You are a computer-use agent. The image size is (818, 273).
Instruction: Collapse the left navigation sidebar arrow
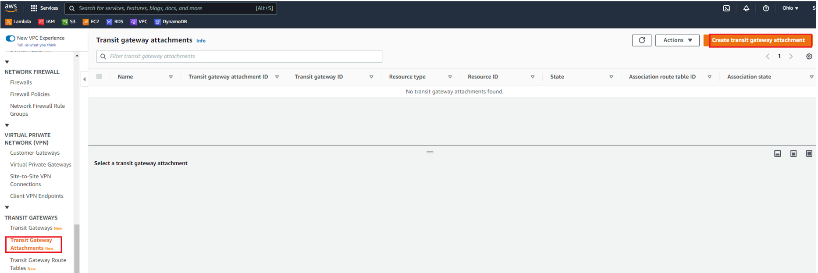tap(84, 79)
